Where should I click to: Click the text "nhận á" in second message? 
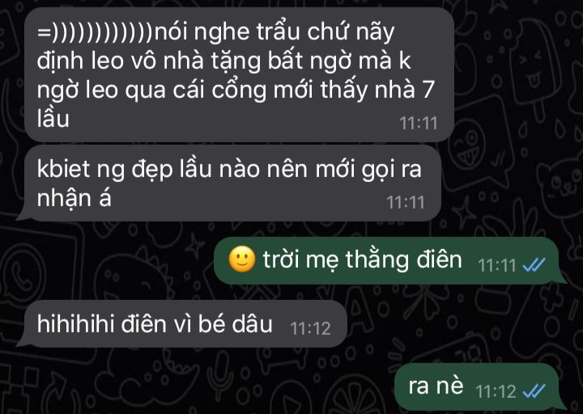(74, 199)
